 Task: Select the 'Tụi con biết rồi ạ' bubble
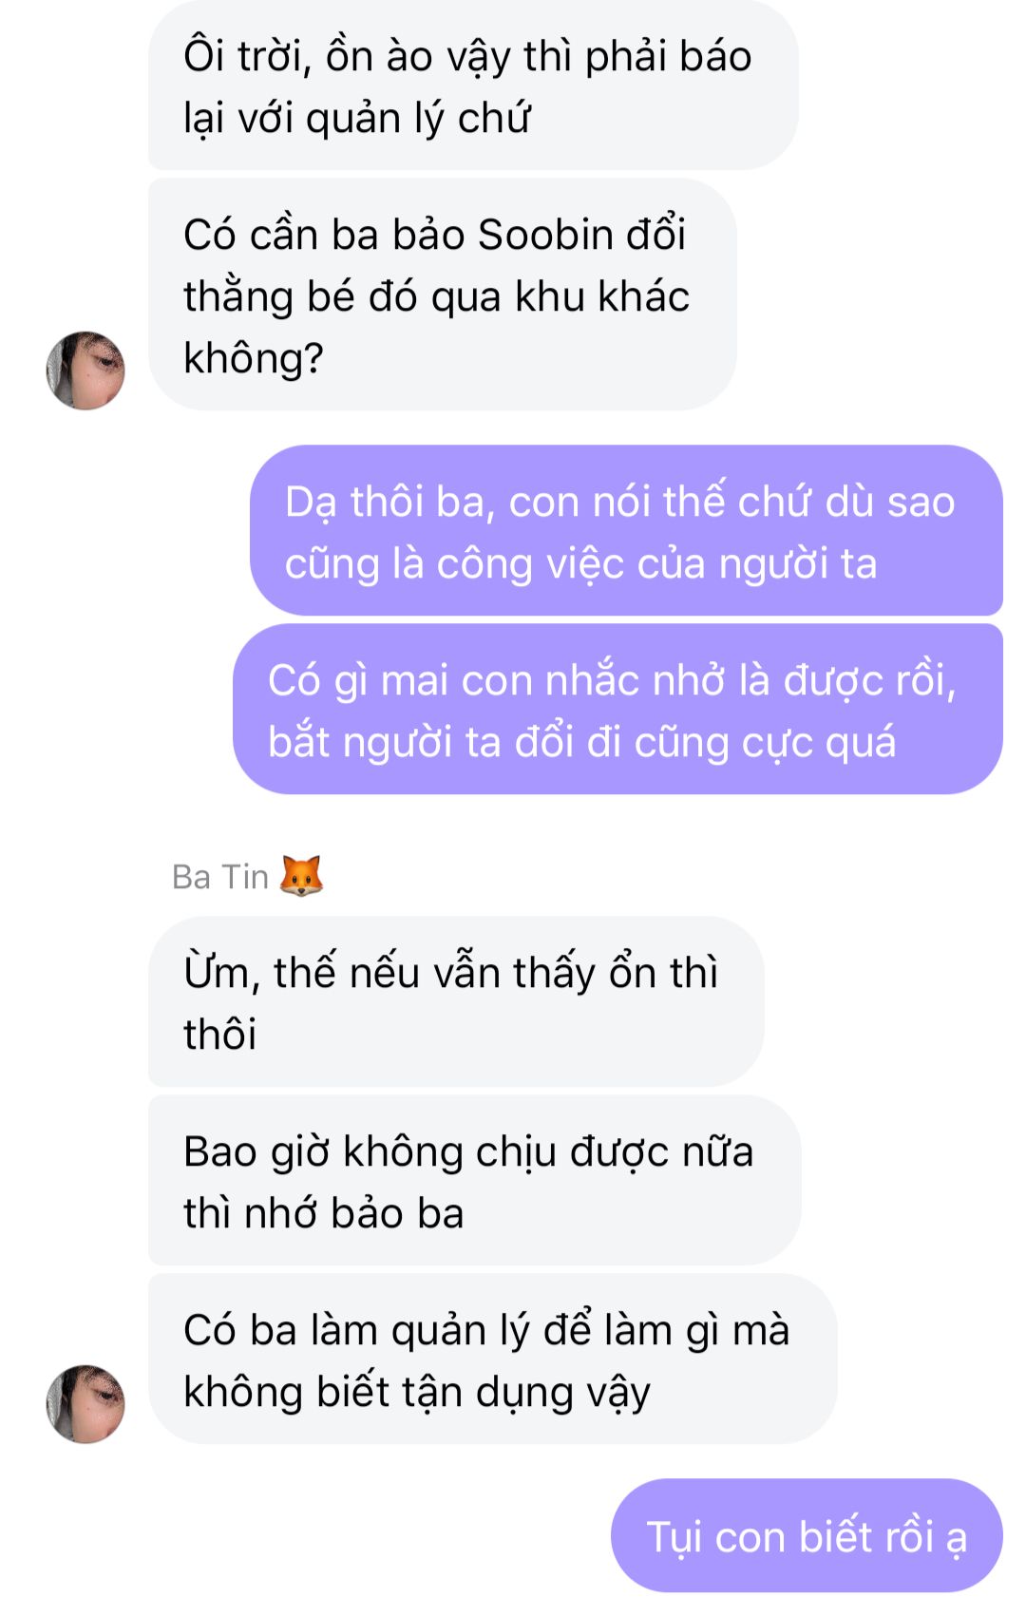click(x=807, y=1535)
